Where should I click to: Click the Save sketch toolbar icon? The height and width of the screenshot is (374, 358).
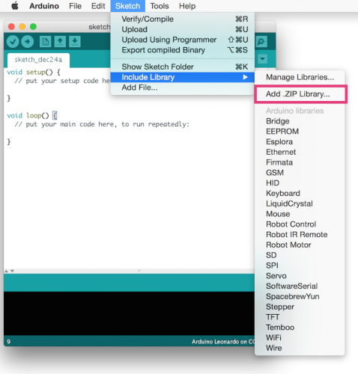tap(75, 41)
